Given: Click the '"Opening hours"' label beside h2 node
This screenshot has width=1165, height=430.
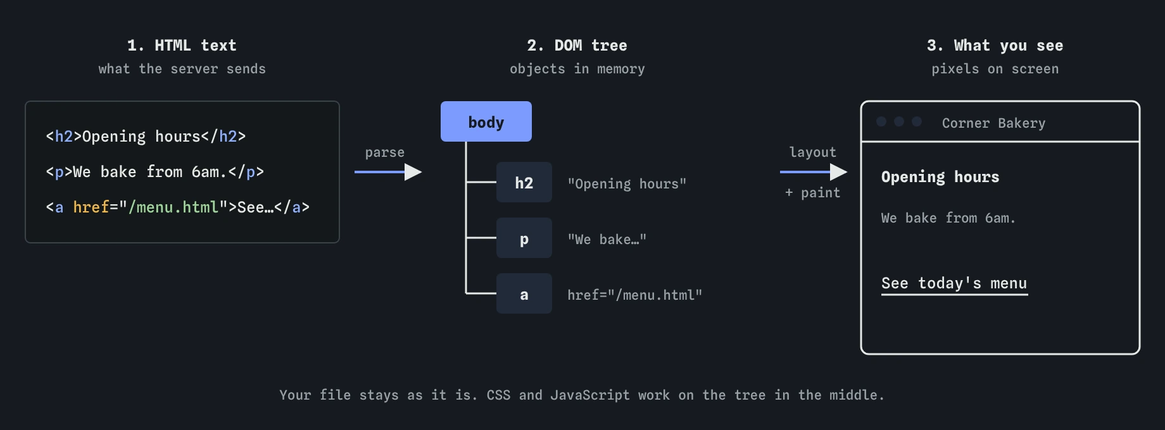Looking at the screenshot, I should [x=627, y=184].
